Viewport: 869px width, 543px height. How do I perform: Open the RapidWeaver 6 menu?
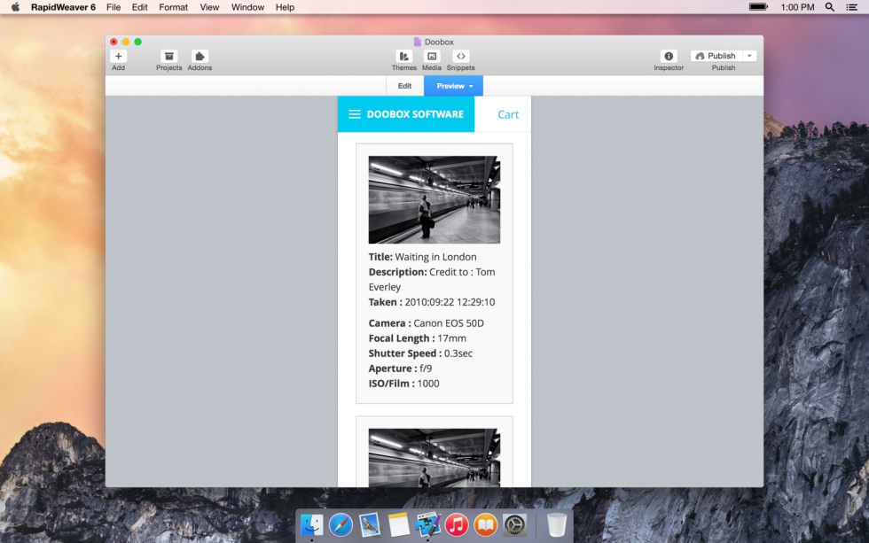63,7
